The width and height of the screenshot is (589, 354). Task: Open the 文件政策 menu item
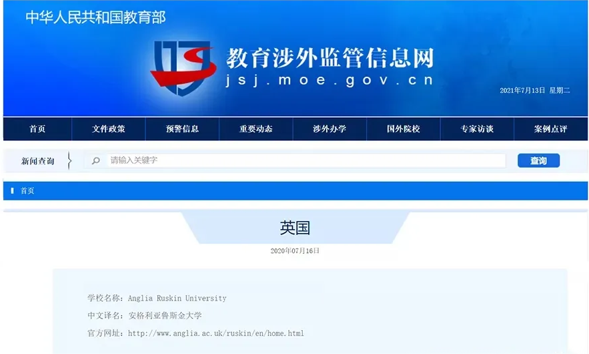point(109,129)
